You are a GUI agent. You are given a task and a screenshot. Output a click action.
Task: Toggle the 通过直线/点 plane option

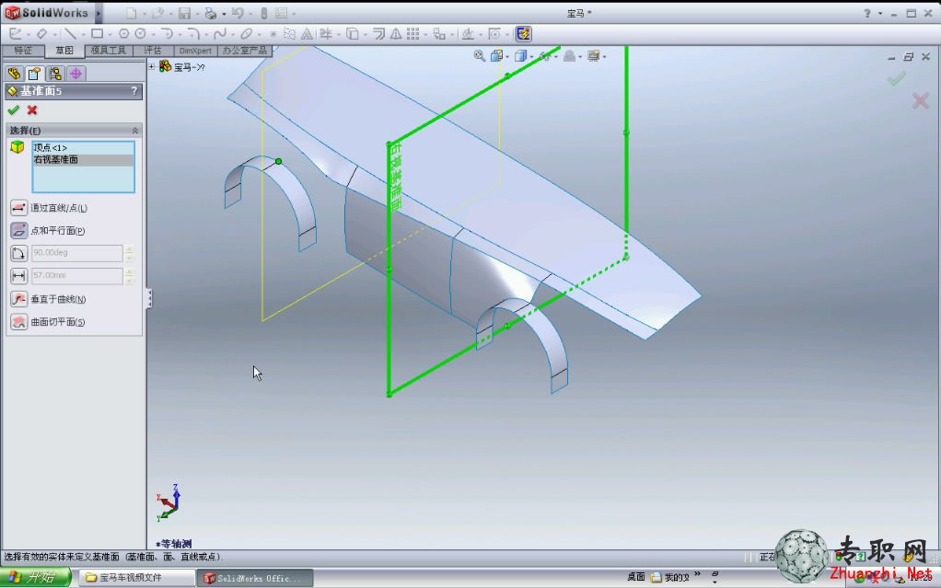pos(18,208)
